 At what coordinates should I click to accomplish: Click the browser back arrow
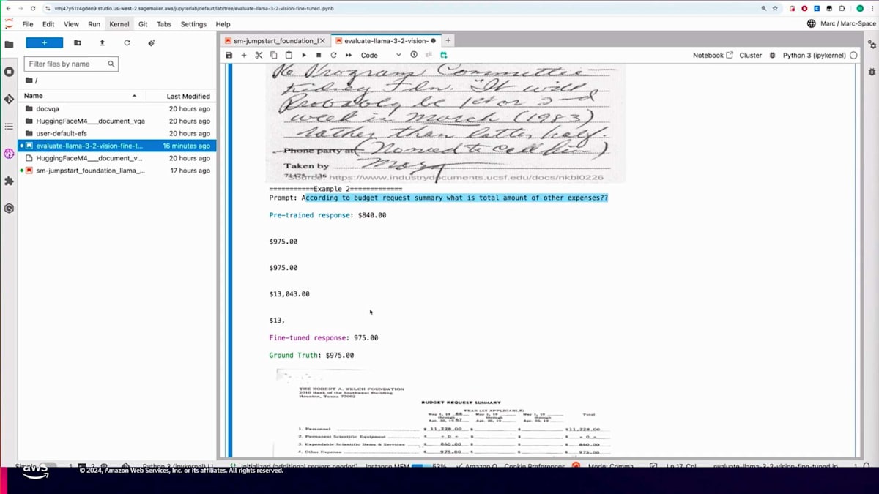(8, 8)
